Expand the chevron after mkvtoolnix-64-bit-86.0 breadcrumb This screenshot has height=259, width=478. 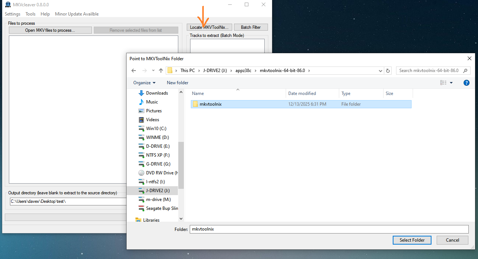(309, 71)
